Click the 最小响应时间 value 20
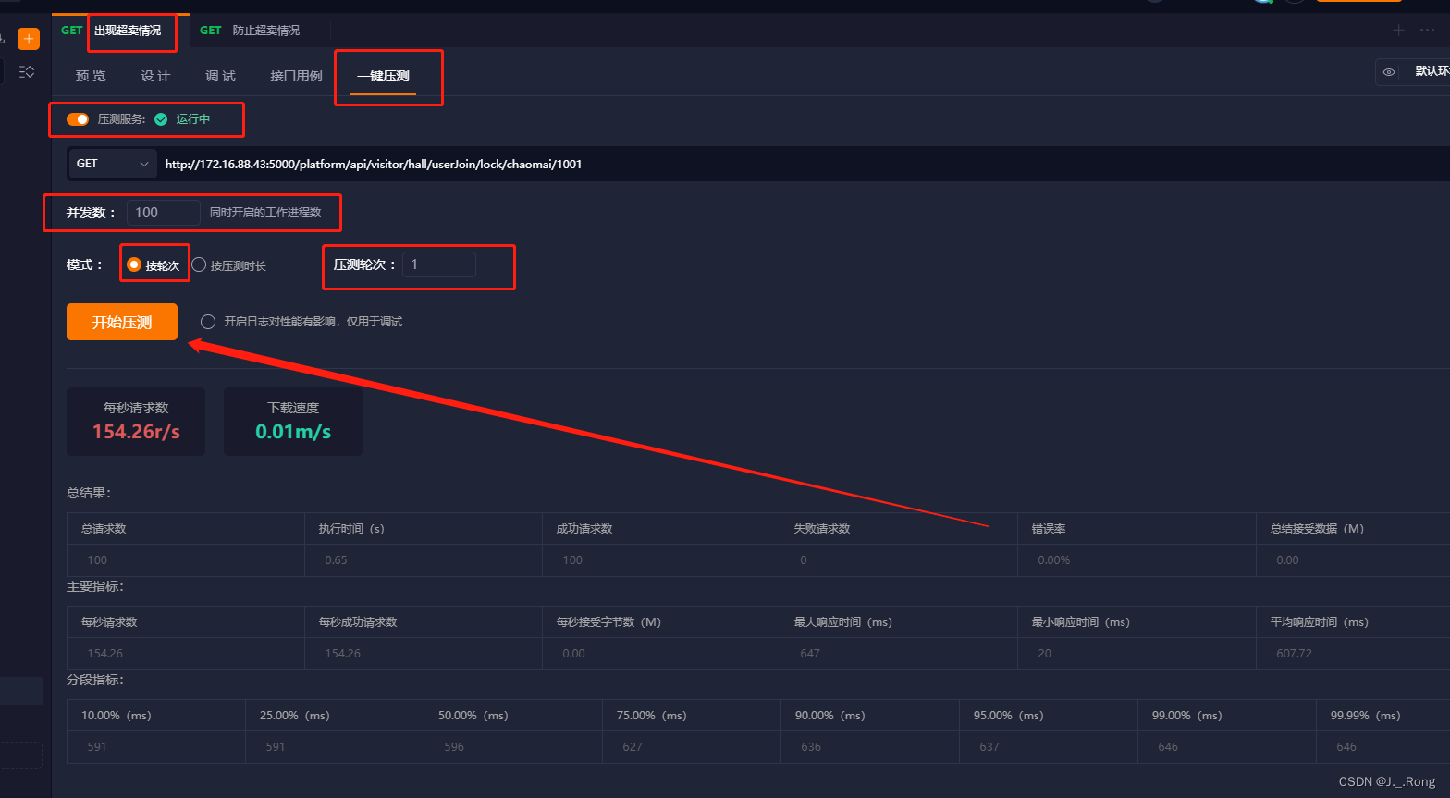The height and width of the screenshot is (798, 1450). [1044, 654]
